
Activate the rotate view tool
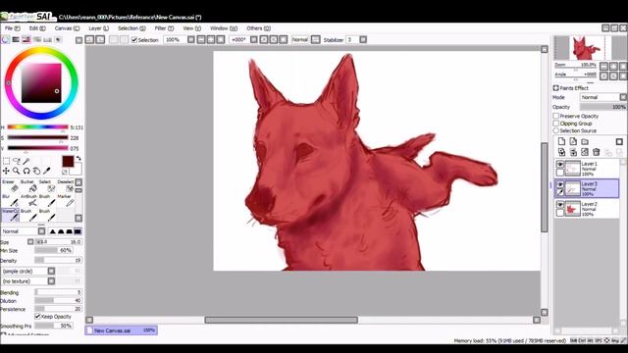coord(26,171)
